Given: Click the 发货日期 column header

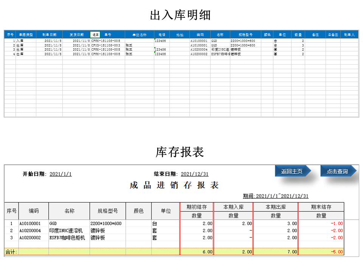Looking at the screenshot, I should pos(77,35).
